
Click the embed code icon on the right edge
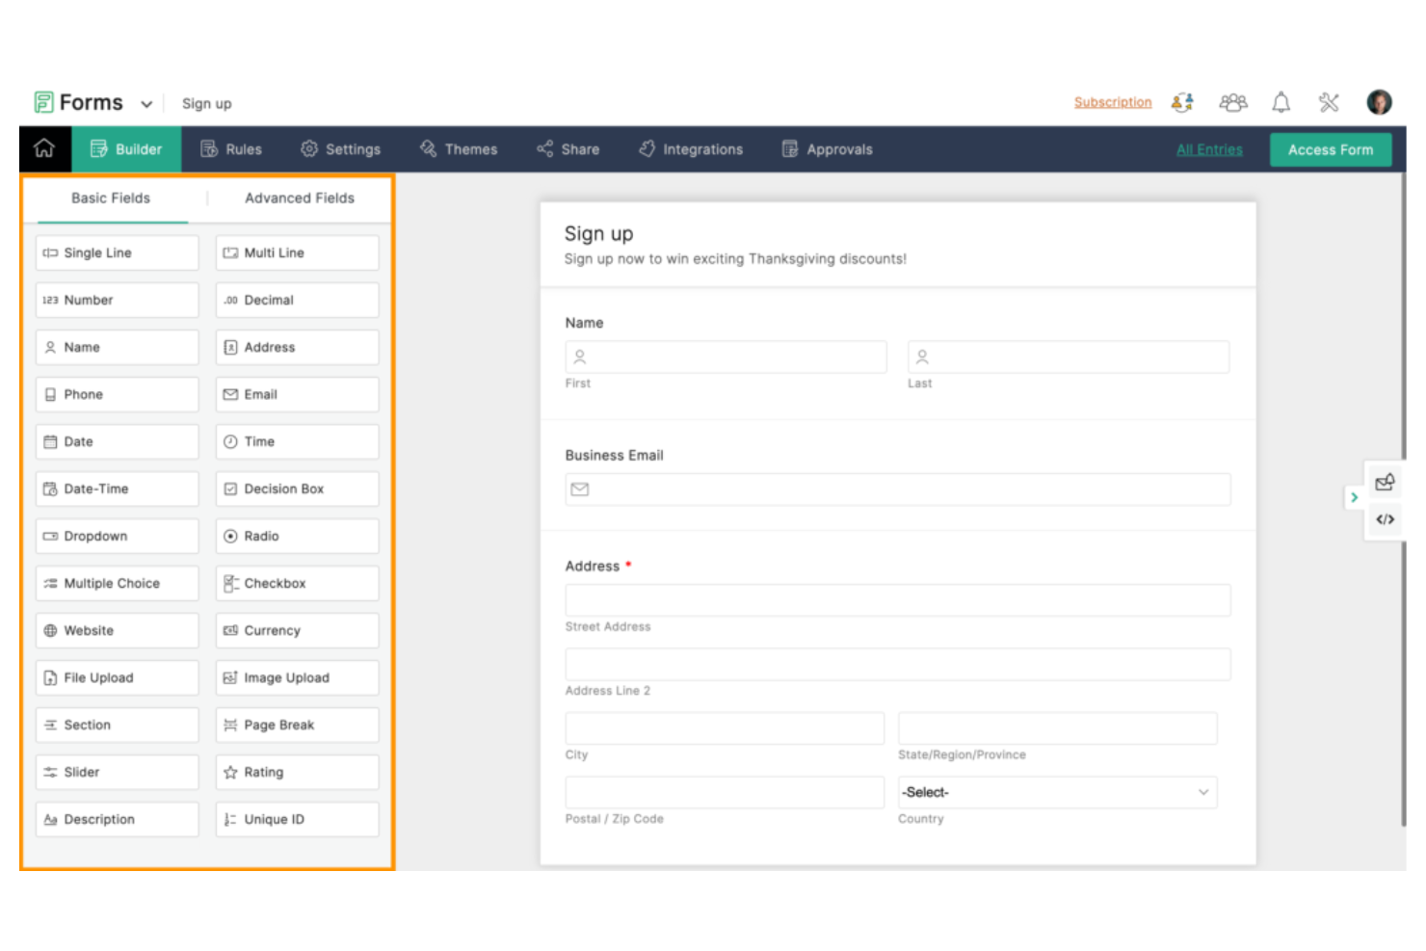tap(1385, 519)
